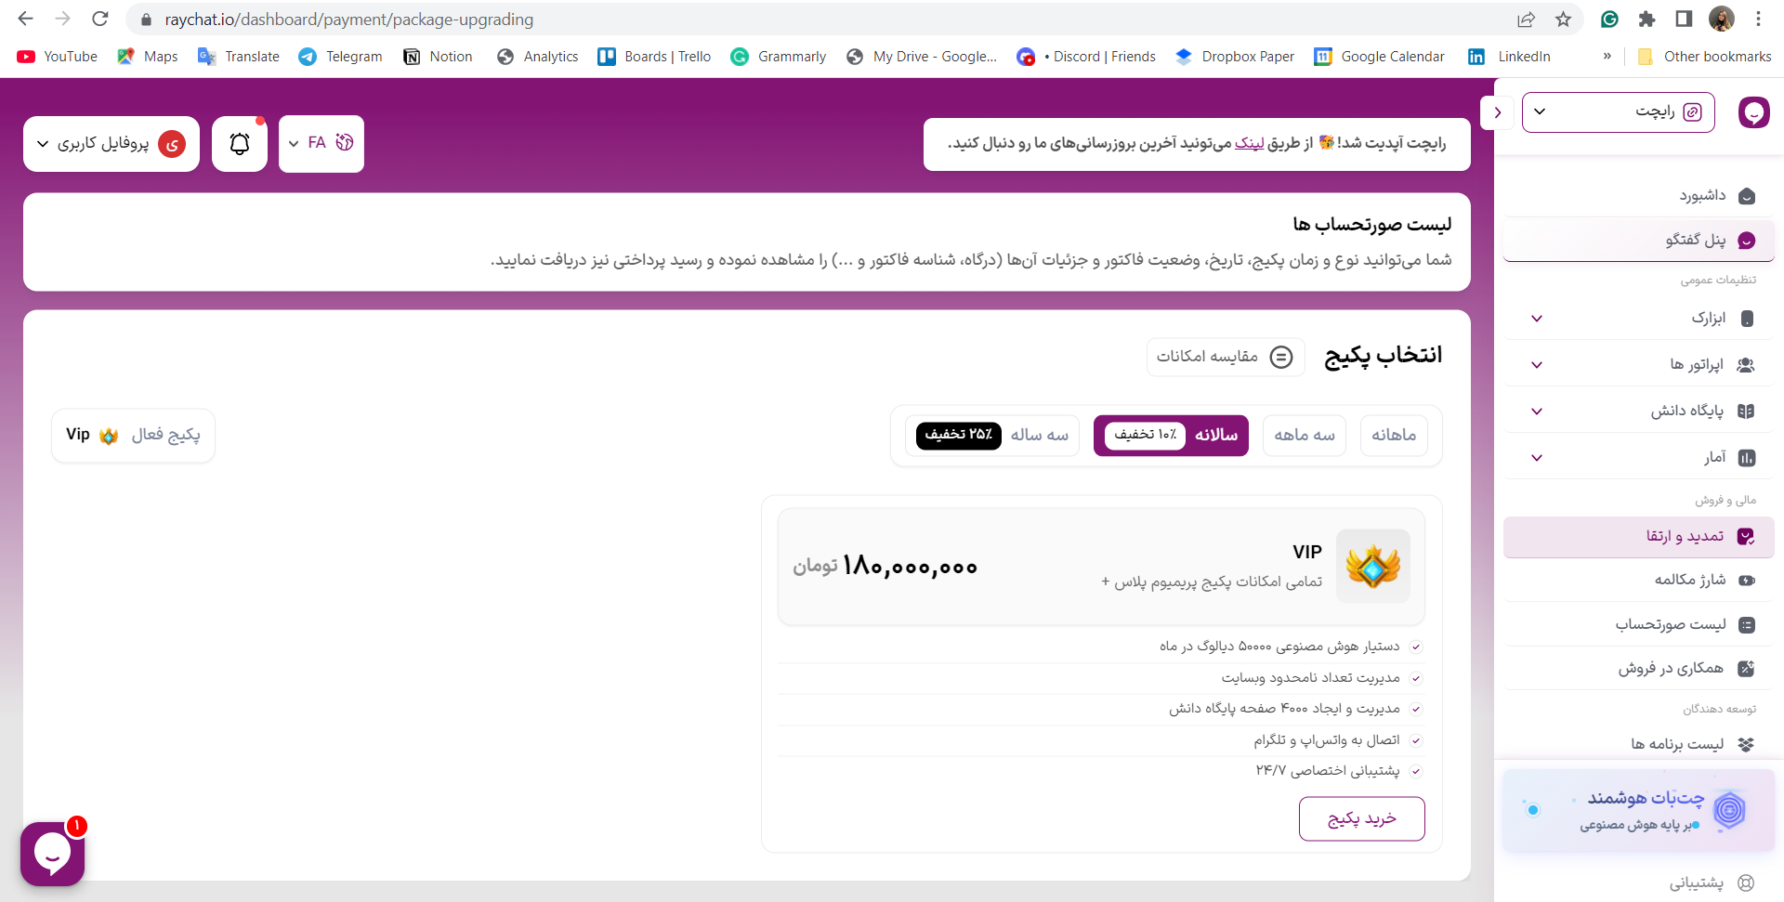This screenshot has width=1784, height=902.
Task: Select the ماهانه billing period
Action: (1394, 435)
